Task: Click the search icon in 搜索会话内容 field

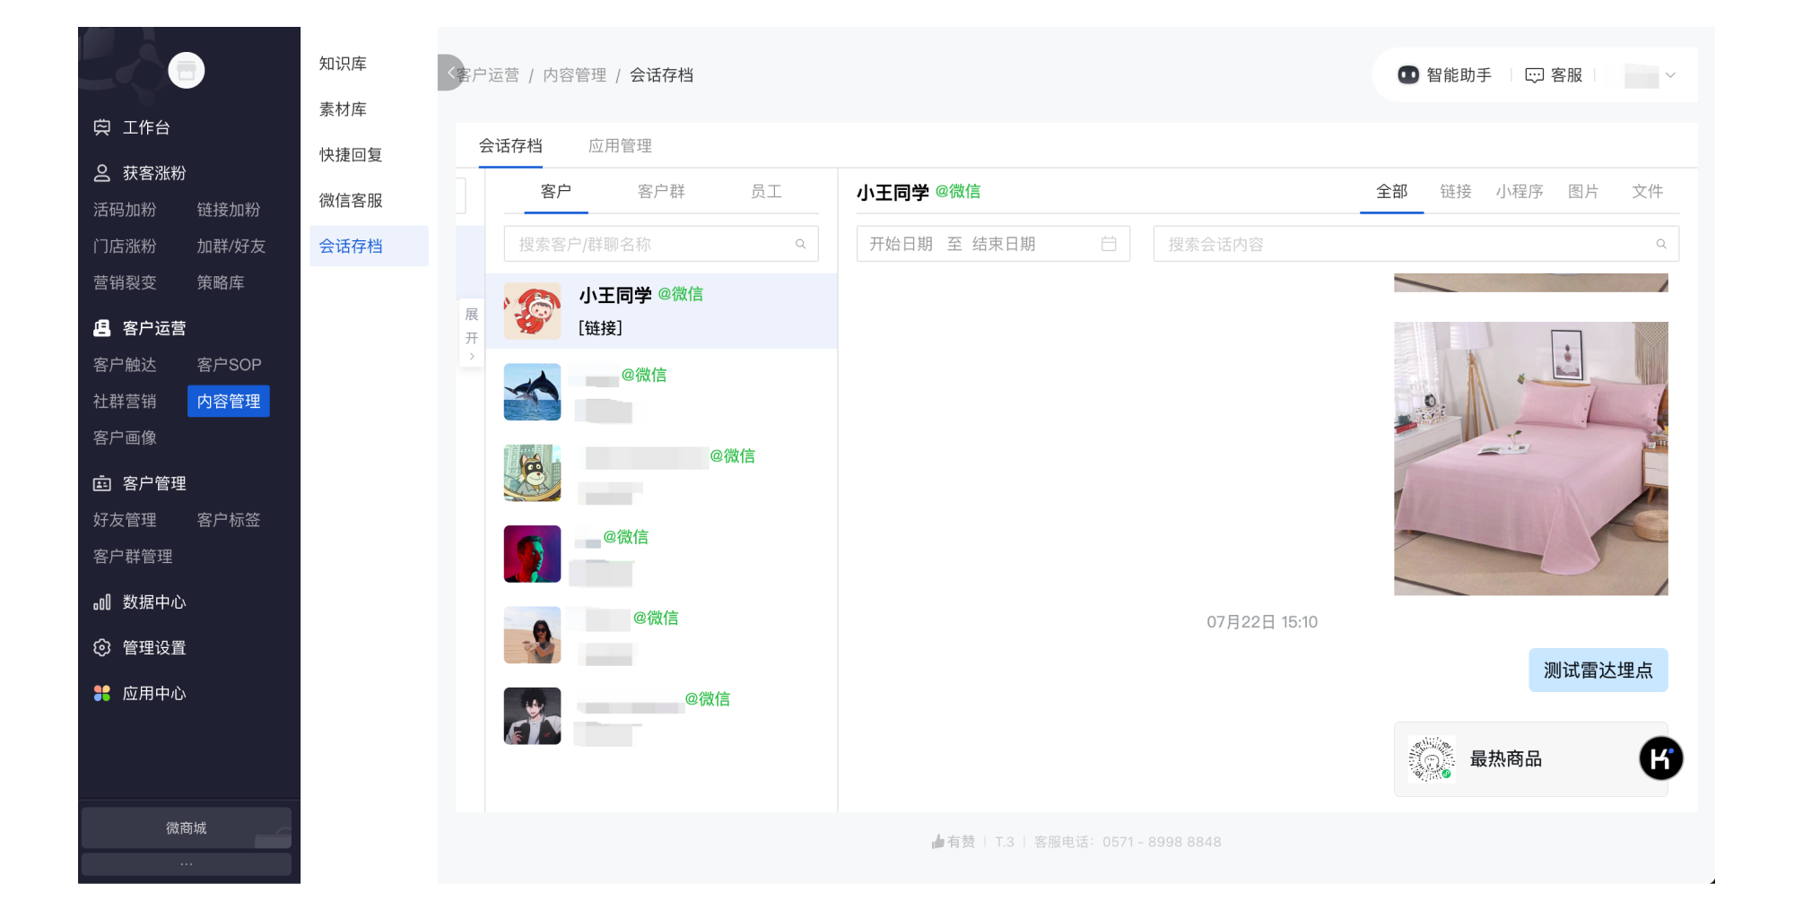Action: (1661, 244)
